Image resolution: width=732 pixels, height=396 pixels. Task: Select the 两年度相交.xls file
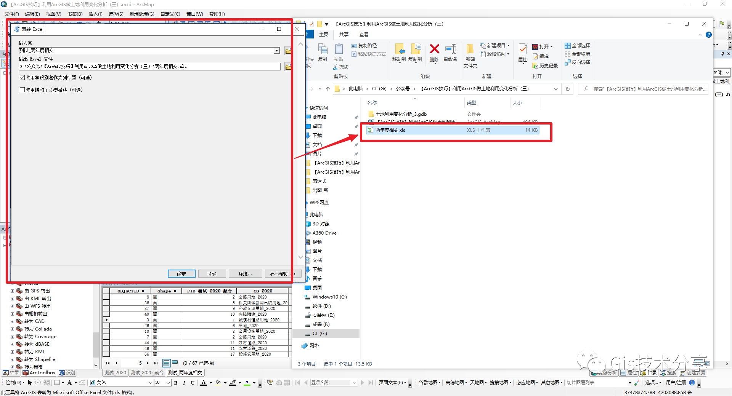(x=453, y=130)
